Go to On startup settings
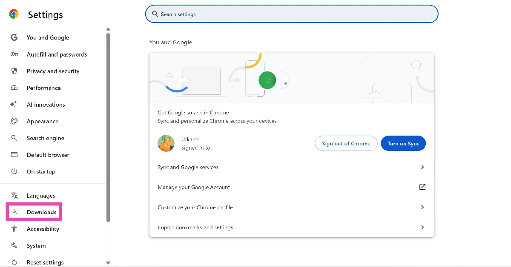The height and width of the screenshot is (267, 511). (x=41, y=172)
